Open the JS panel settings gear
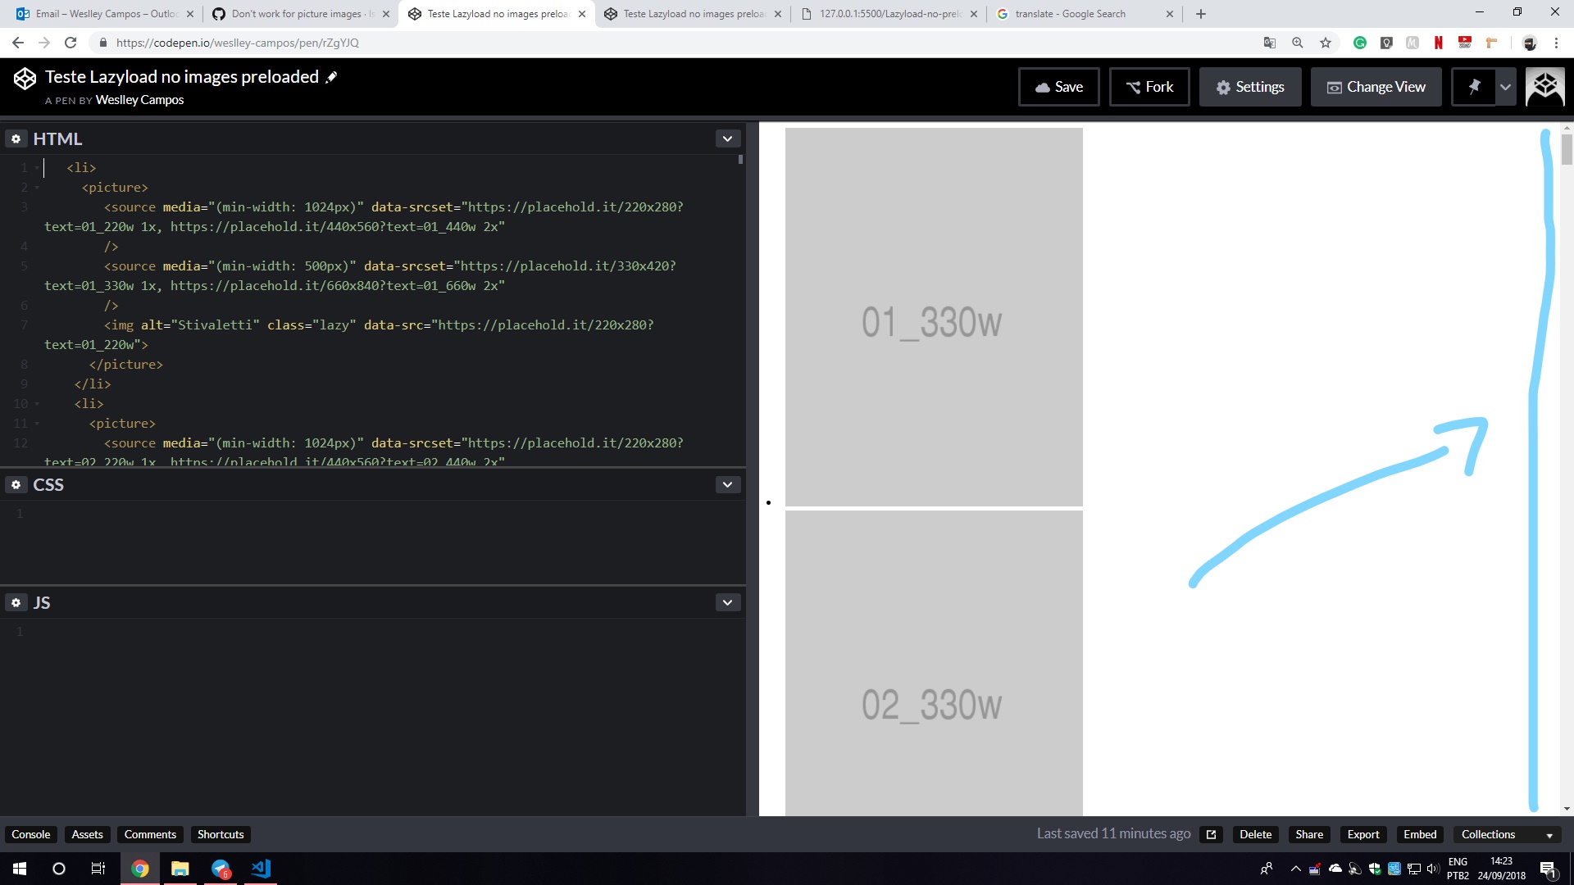 (x=16, y=602)
